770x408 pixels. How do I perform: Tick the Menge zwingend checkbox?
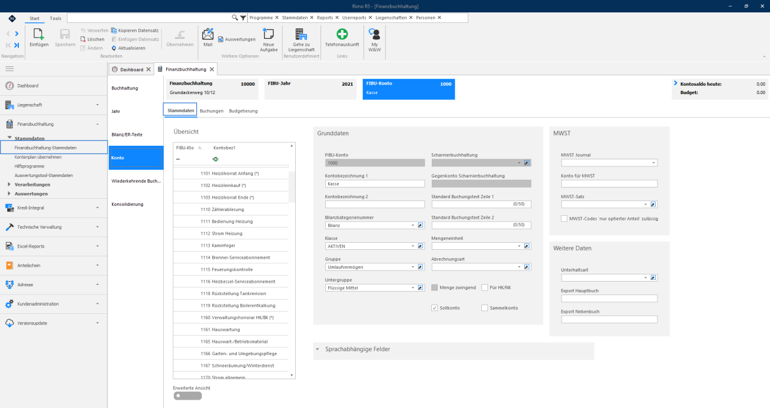(435, 287)
